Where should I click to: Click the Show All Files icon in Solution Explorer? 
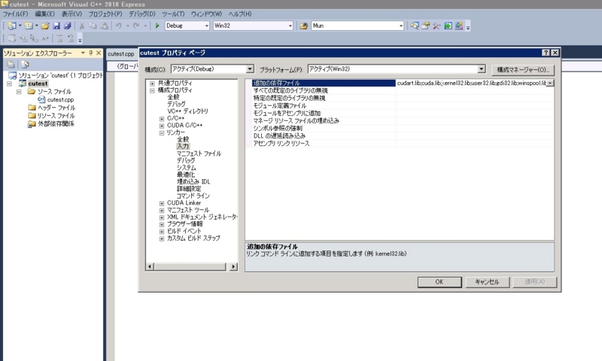click(25, 65)
